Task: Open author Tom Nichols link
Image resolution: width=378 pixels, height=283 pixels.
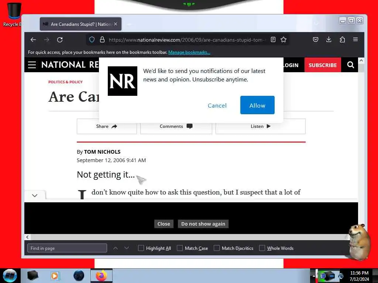Action: tap(102, 152)
